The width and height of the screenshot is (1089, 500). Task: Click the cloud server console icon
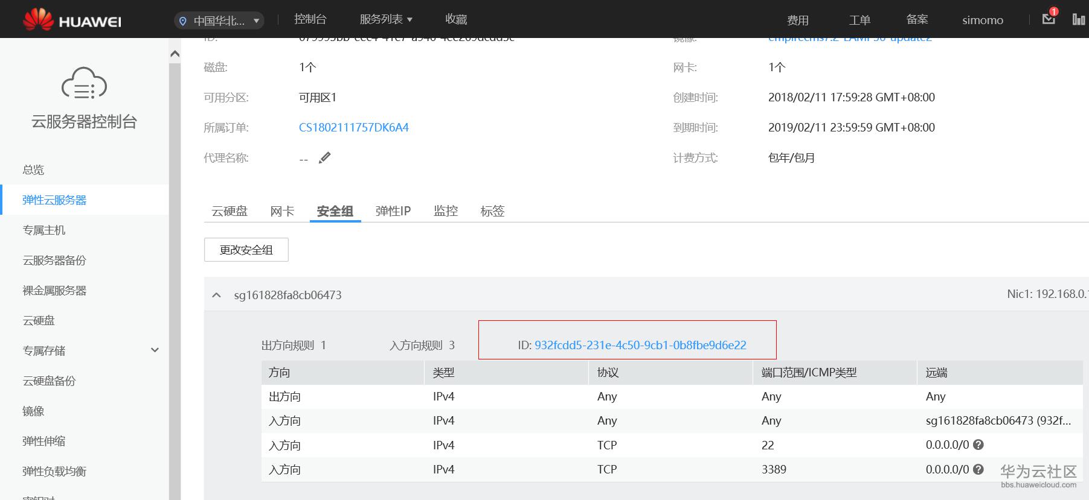[84, 83]
